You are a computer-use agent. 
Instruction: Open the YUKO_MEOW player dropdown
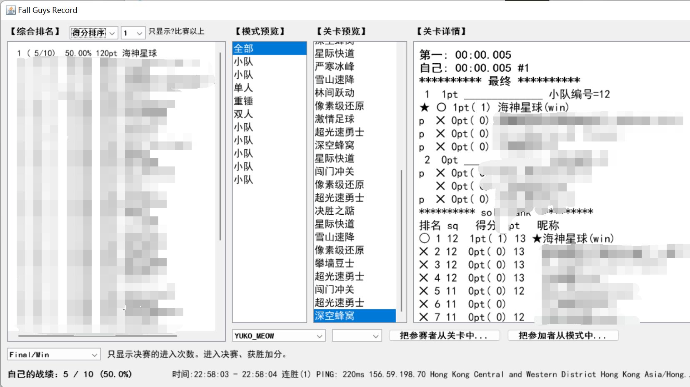point(278,335)
